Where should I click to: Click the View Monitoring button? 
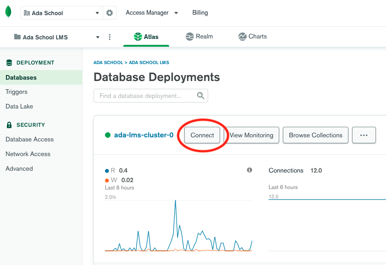[x=251, y=135]
